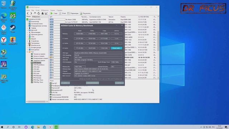Open Результаты from the toolbar

[x=85, y=13]
